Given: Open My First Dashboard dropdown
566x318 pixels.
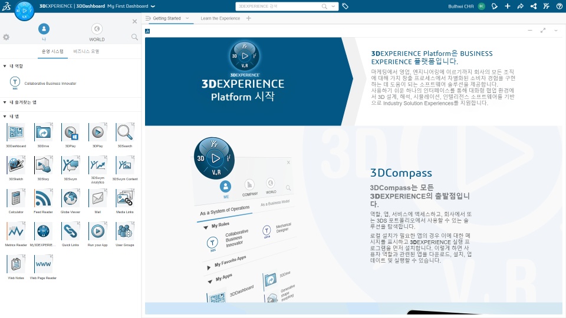Looking at the screenshot, I should click(153, 6).
